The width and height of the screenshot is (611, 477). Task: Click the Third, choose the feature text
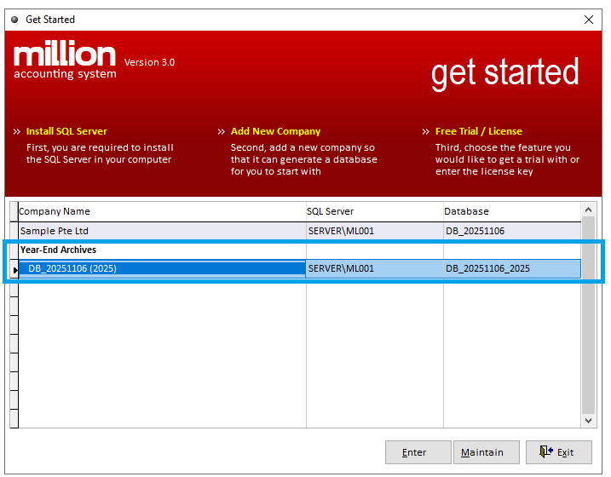[507, 159]
